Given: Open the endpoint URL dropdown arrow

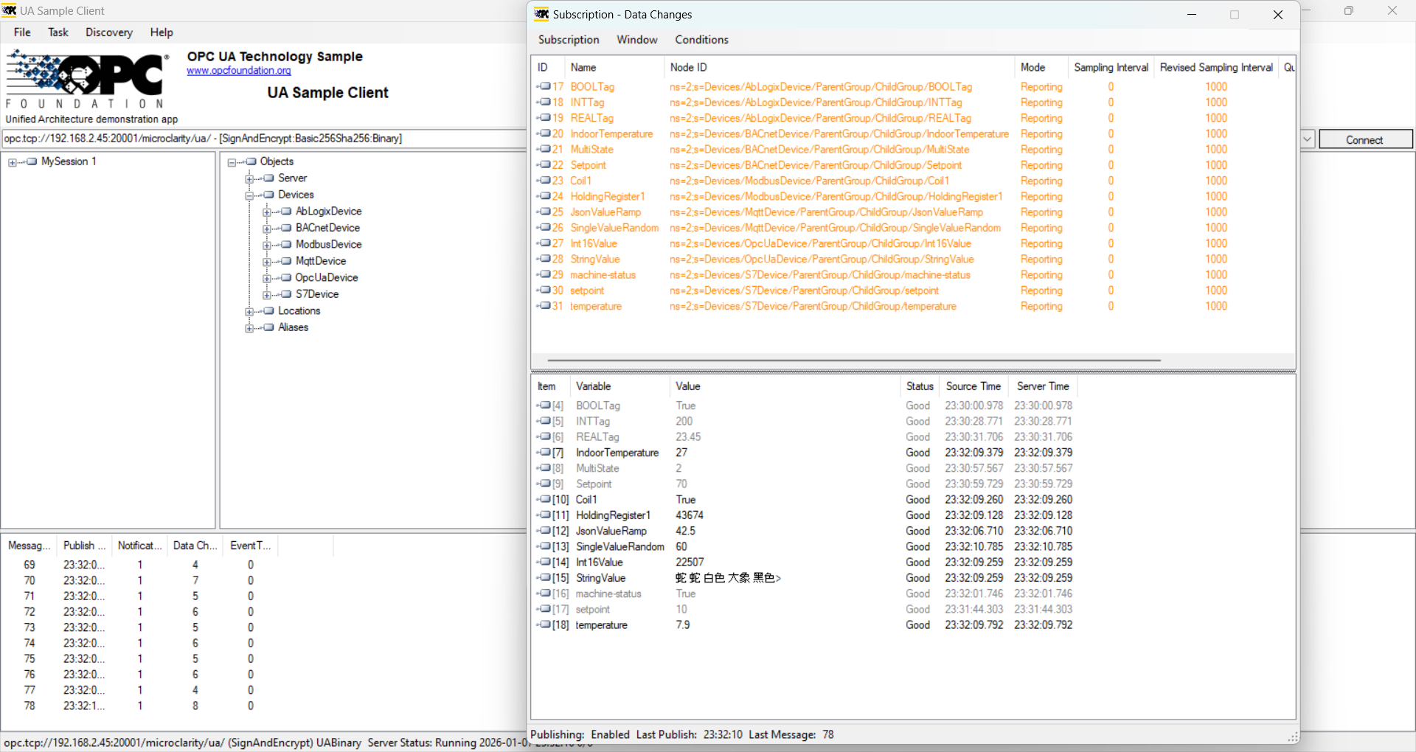Looking at the screenshot, I should 1308,139.
